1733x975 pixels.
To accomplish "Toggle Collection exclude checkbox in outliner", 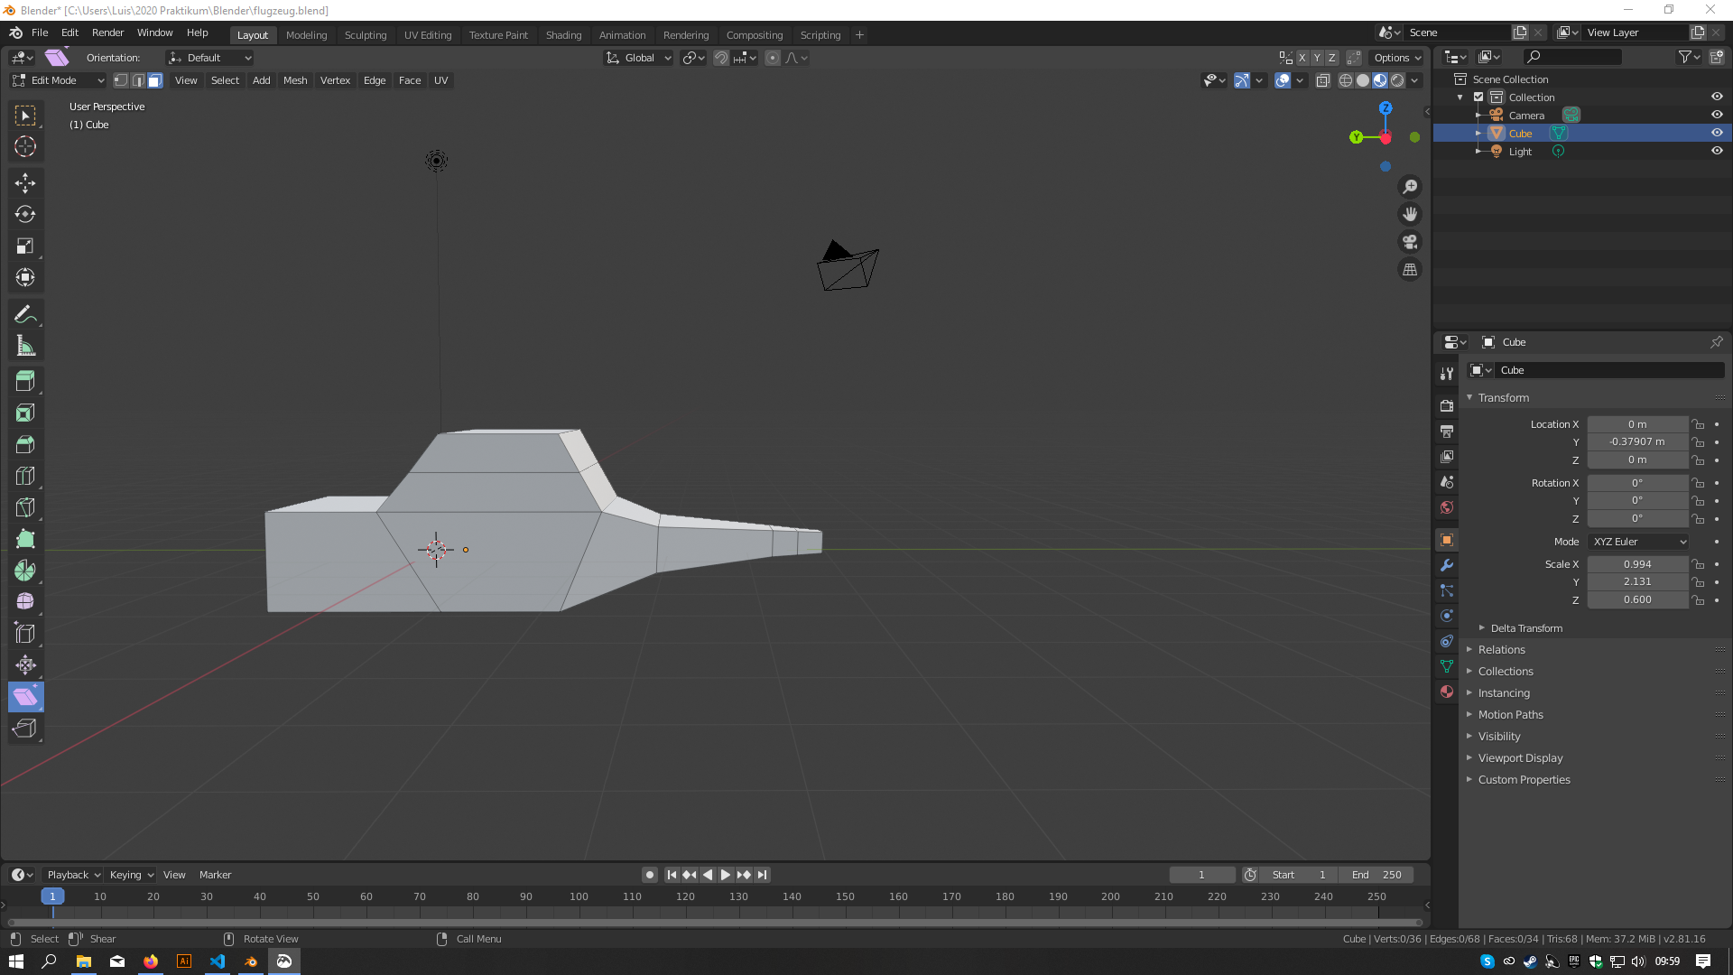I will pos(1478,97).
